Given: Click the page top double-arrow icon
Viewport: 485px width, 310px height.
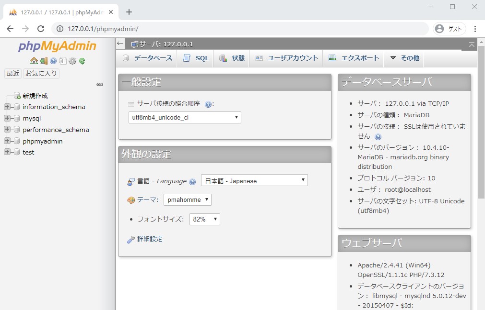Looking at the screenshot, I should [472, 44].
